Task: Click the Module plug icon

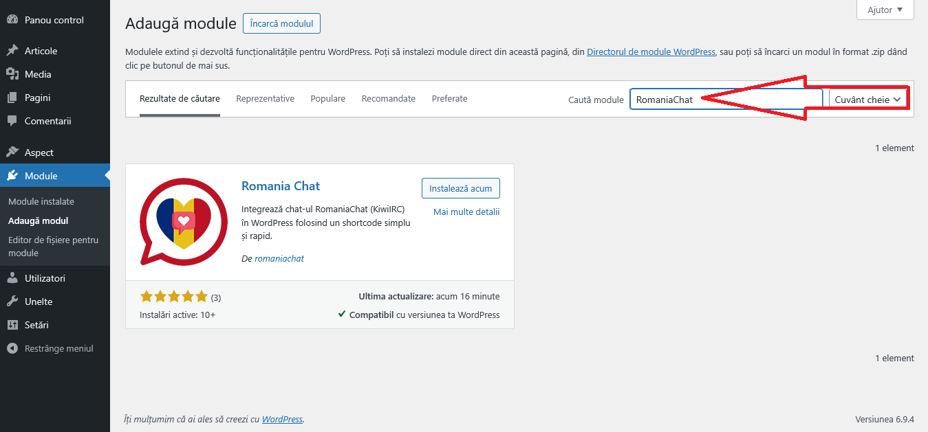Action: (12, 176)
